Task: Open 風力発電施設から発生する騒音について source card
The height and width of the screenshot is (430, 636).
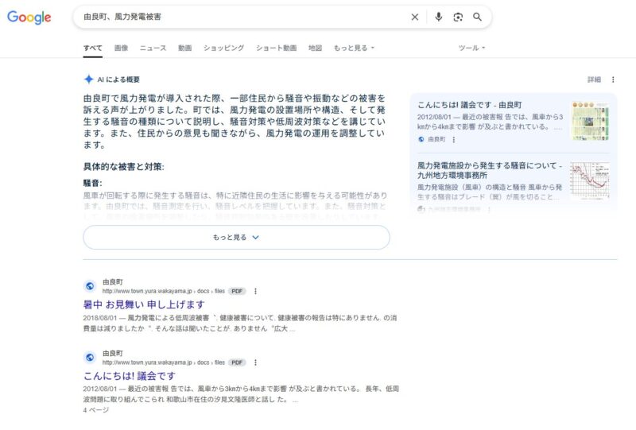Action: pyautogui.click(x=490, y=170)
